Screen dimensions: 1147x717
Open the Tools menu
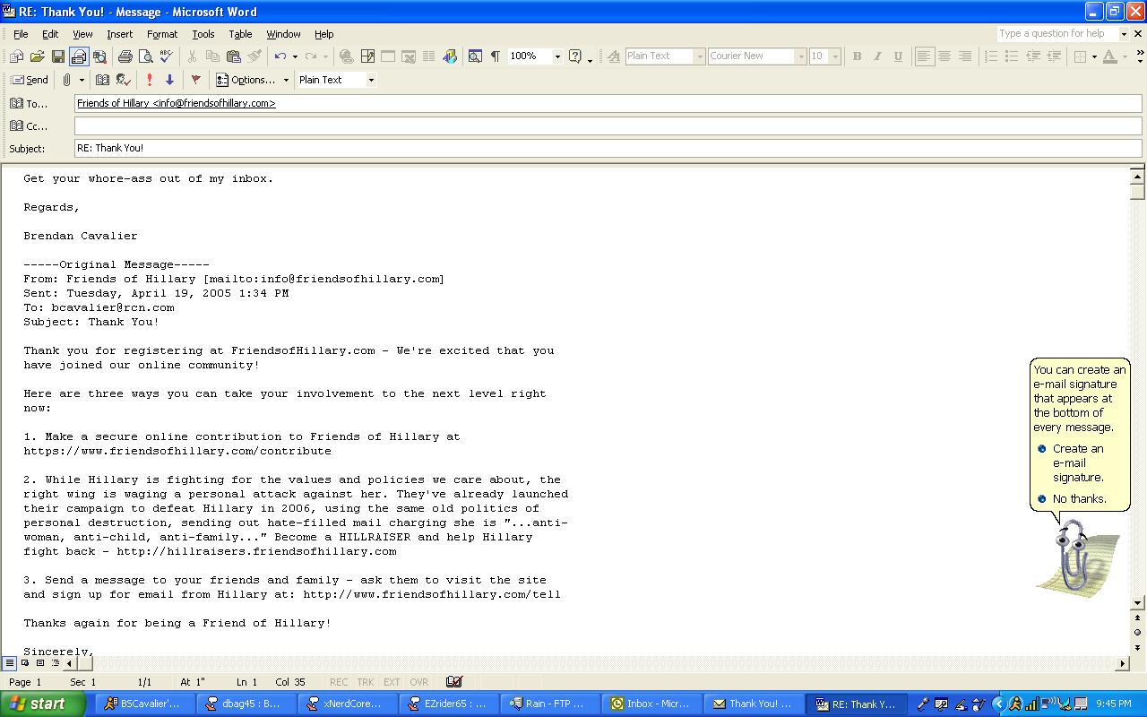click(203, 34)
